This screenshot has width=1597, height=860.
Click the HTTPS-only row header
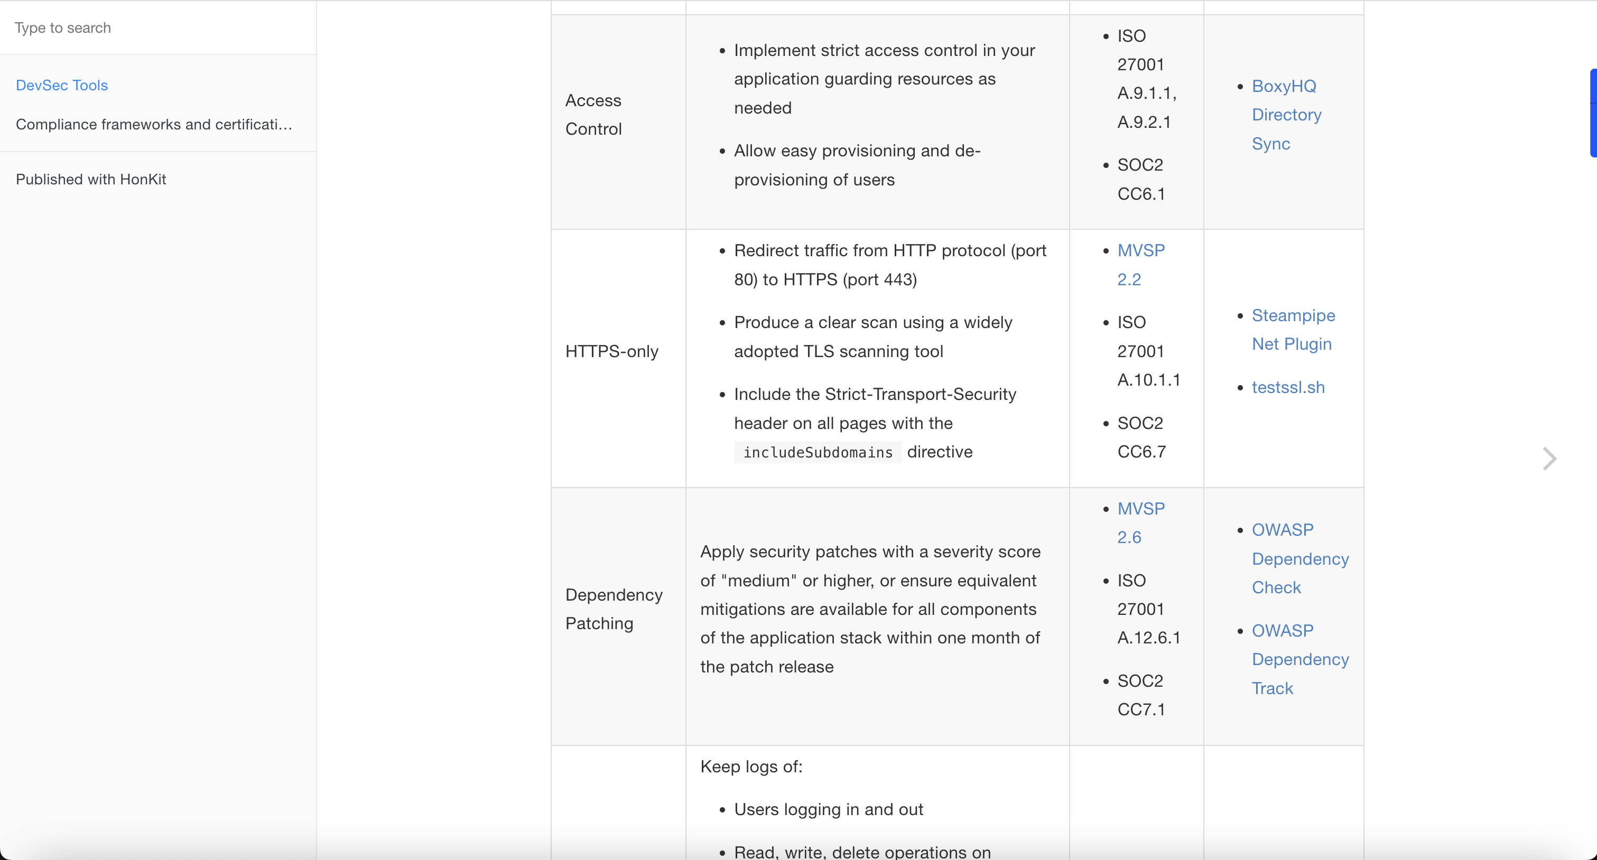pos(611,351)
